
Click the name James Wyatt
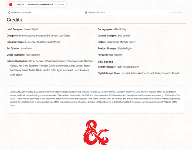(x=31, y=29)
